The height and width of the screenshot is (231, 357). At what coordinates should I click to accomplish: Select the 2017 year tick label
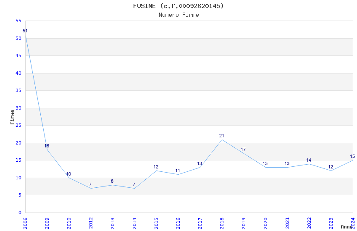pos(200,223)
